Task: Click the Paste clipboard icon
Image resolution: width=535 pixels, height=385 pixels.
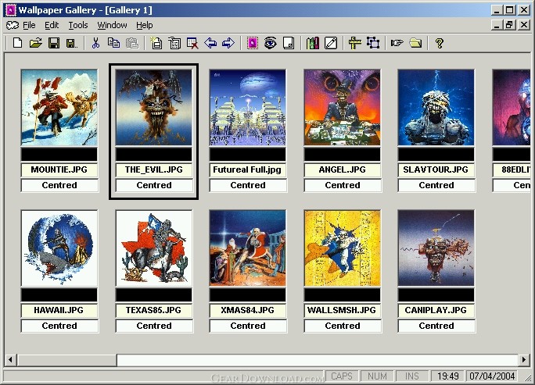Action: 132,43
